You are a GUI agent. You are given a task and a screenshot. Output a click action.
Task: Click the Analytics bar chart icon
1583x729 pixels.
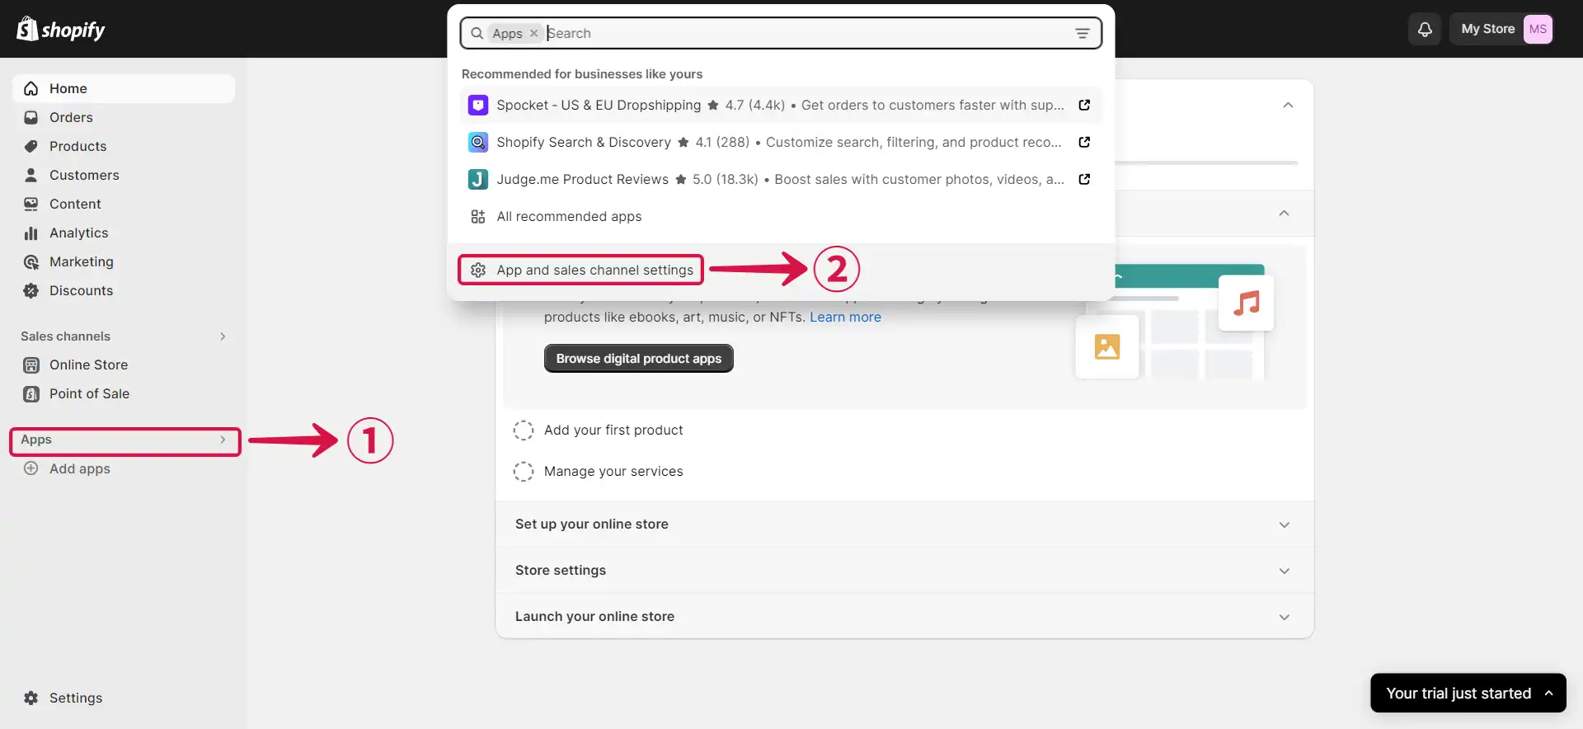point(31,233)
